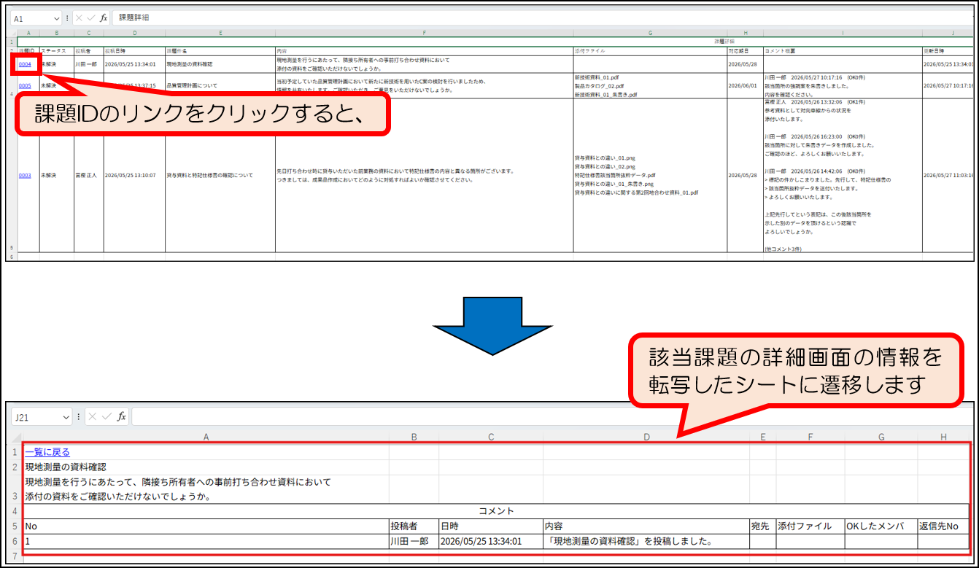The width and height of the screenshot is (979, 568).
Task: Click the 日時 header cell in lower sheet
Action: point(491,526)
